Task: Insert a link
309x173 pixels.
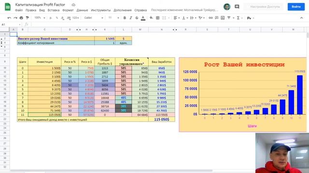Action: [x=211, y=18]
